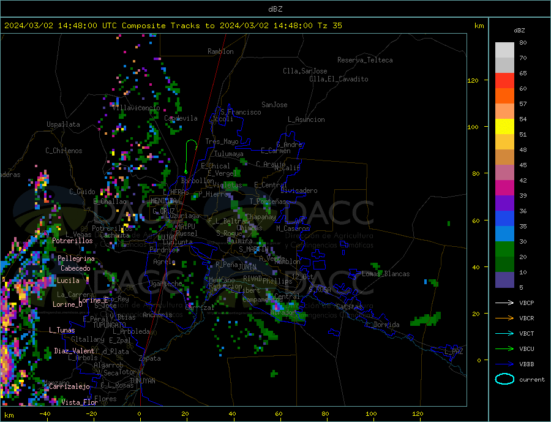This screenshot has width=551, height=422.
Task: Click the green VBCU arrow in legend
Action: 504,349
